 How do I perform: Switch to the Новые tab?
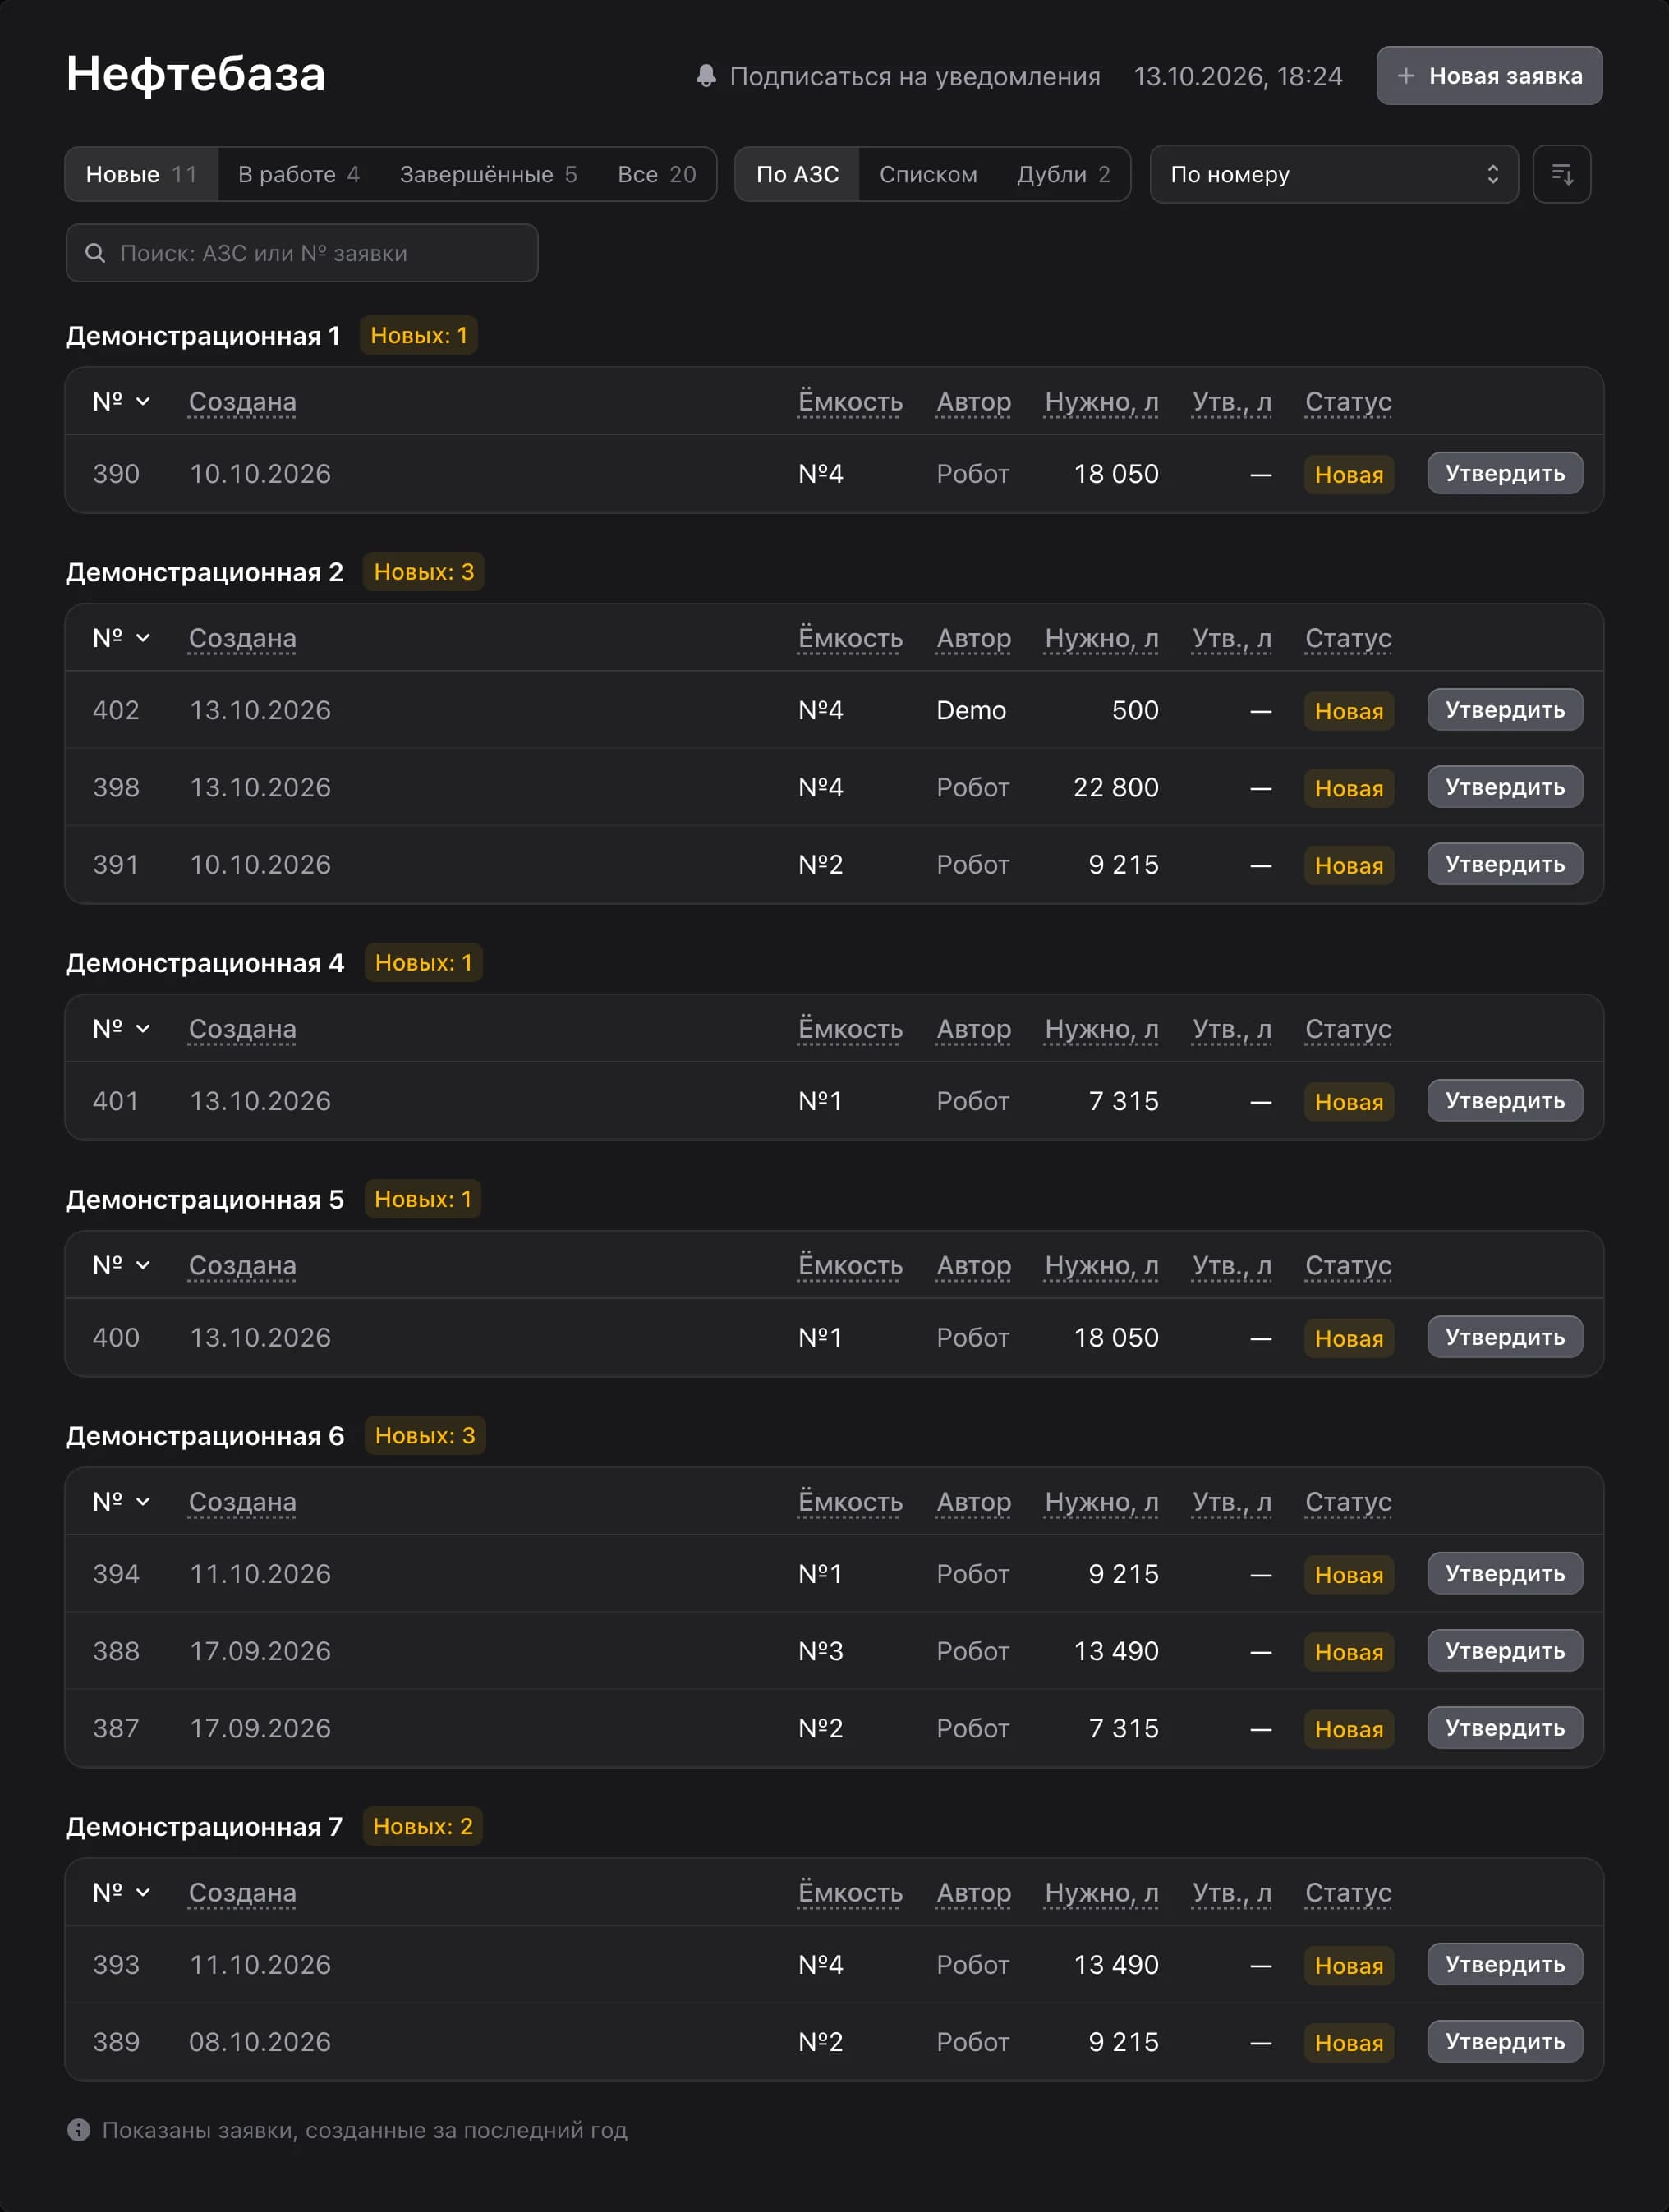coord(141,175)
